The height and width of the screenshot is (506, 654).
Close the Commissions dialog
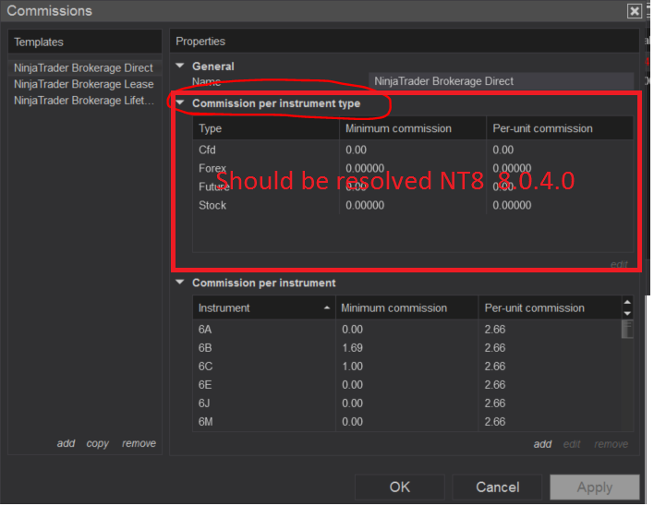(636, 11)
